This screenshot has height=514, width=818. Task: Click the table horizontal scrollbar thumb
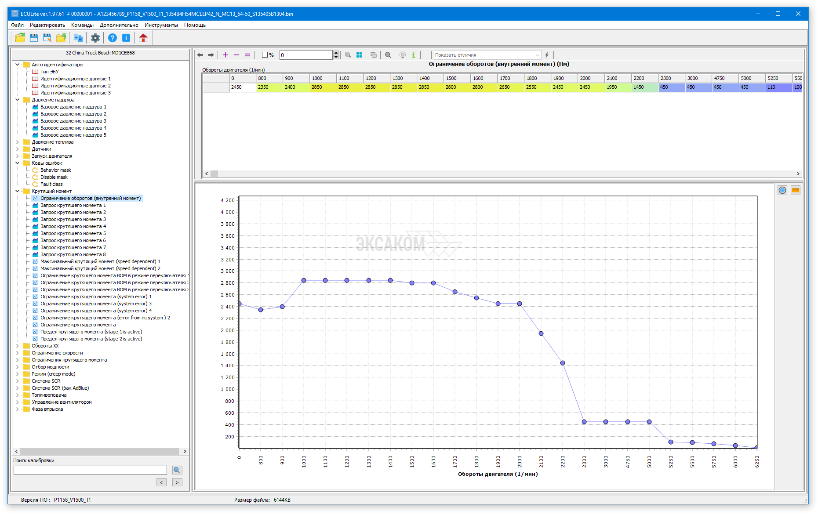(214, 174)
